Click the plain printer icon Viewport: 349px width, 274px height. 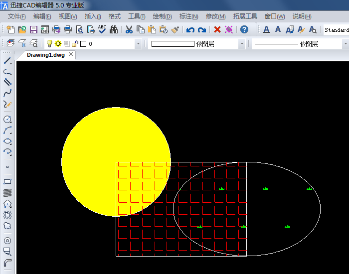pyautogui.click(x=68, y=29)
